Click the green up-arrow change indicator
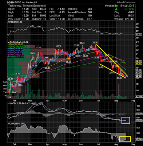Image resolution: width=143 pixels, height=146 pixels. (x=116, y=9)
